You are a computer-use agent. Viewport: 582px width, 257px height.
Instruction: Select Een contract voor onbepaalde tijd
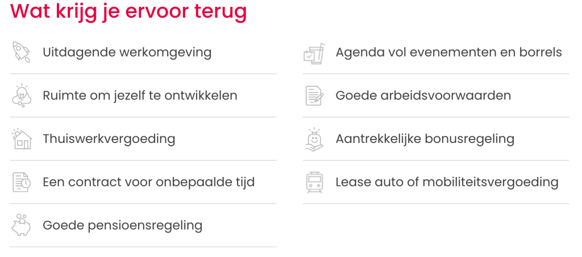(x=148, y=182)
